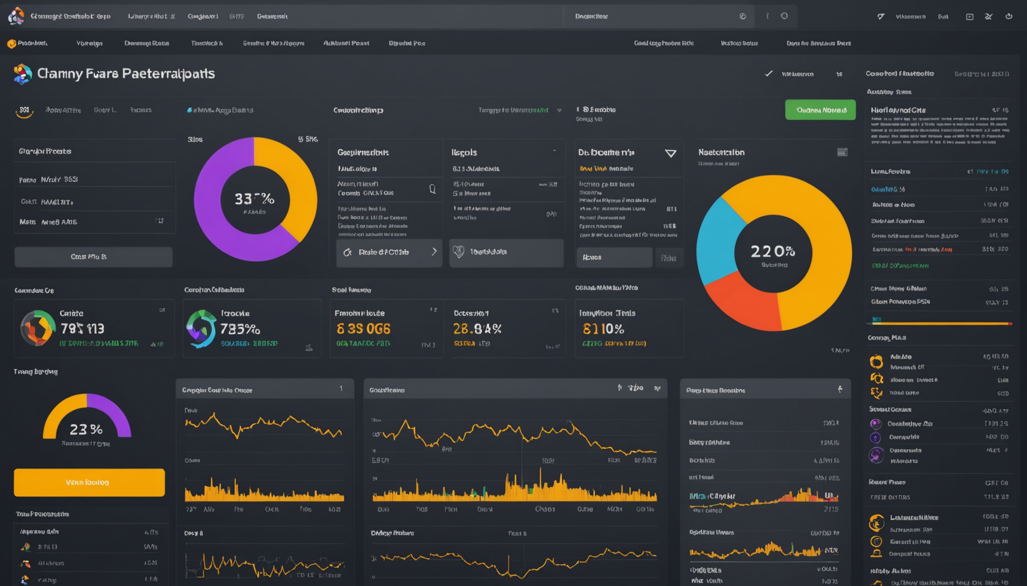
Task: Switch to the Exacrs tab
Action: 141,110
